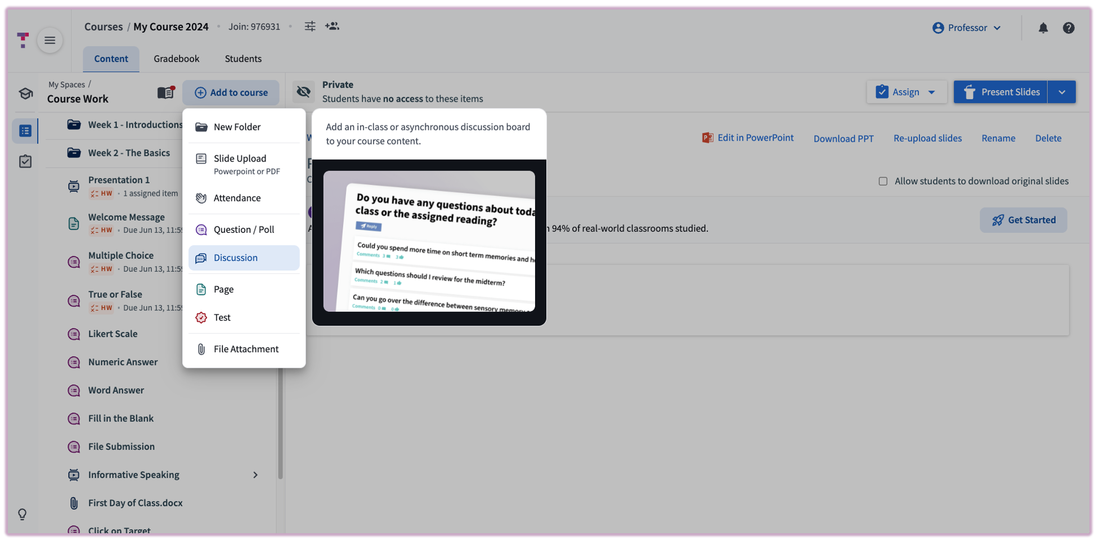Open the Professor account dropdown
The width and height of the screenshot is (1095, 540).
(x=966, y=28)
